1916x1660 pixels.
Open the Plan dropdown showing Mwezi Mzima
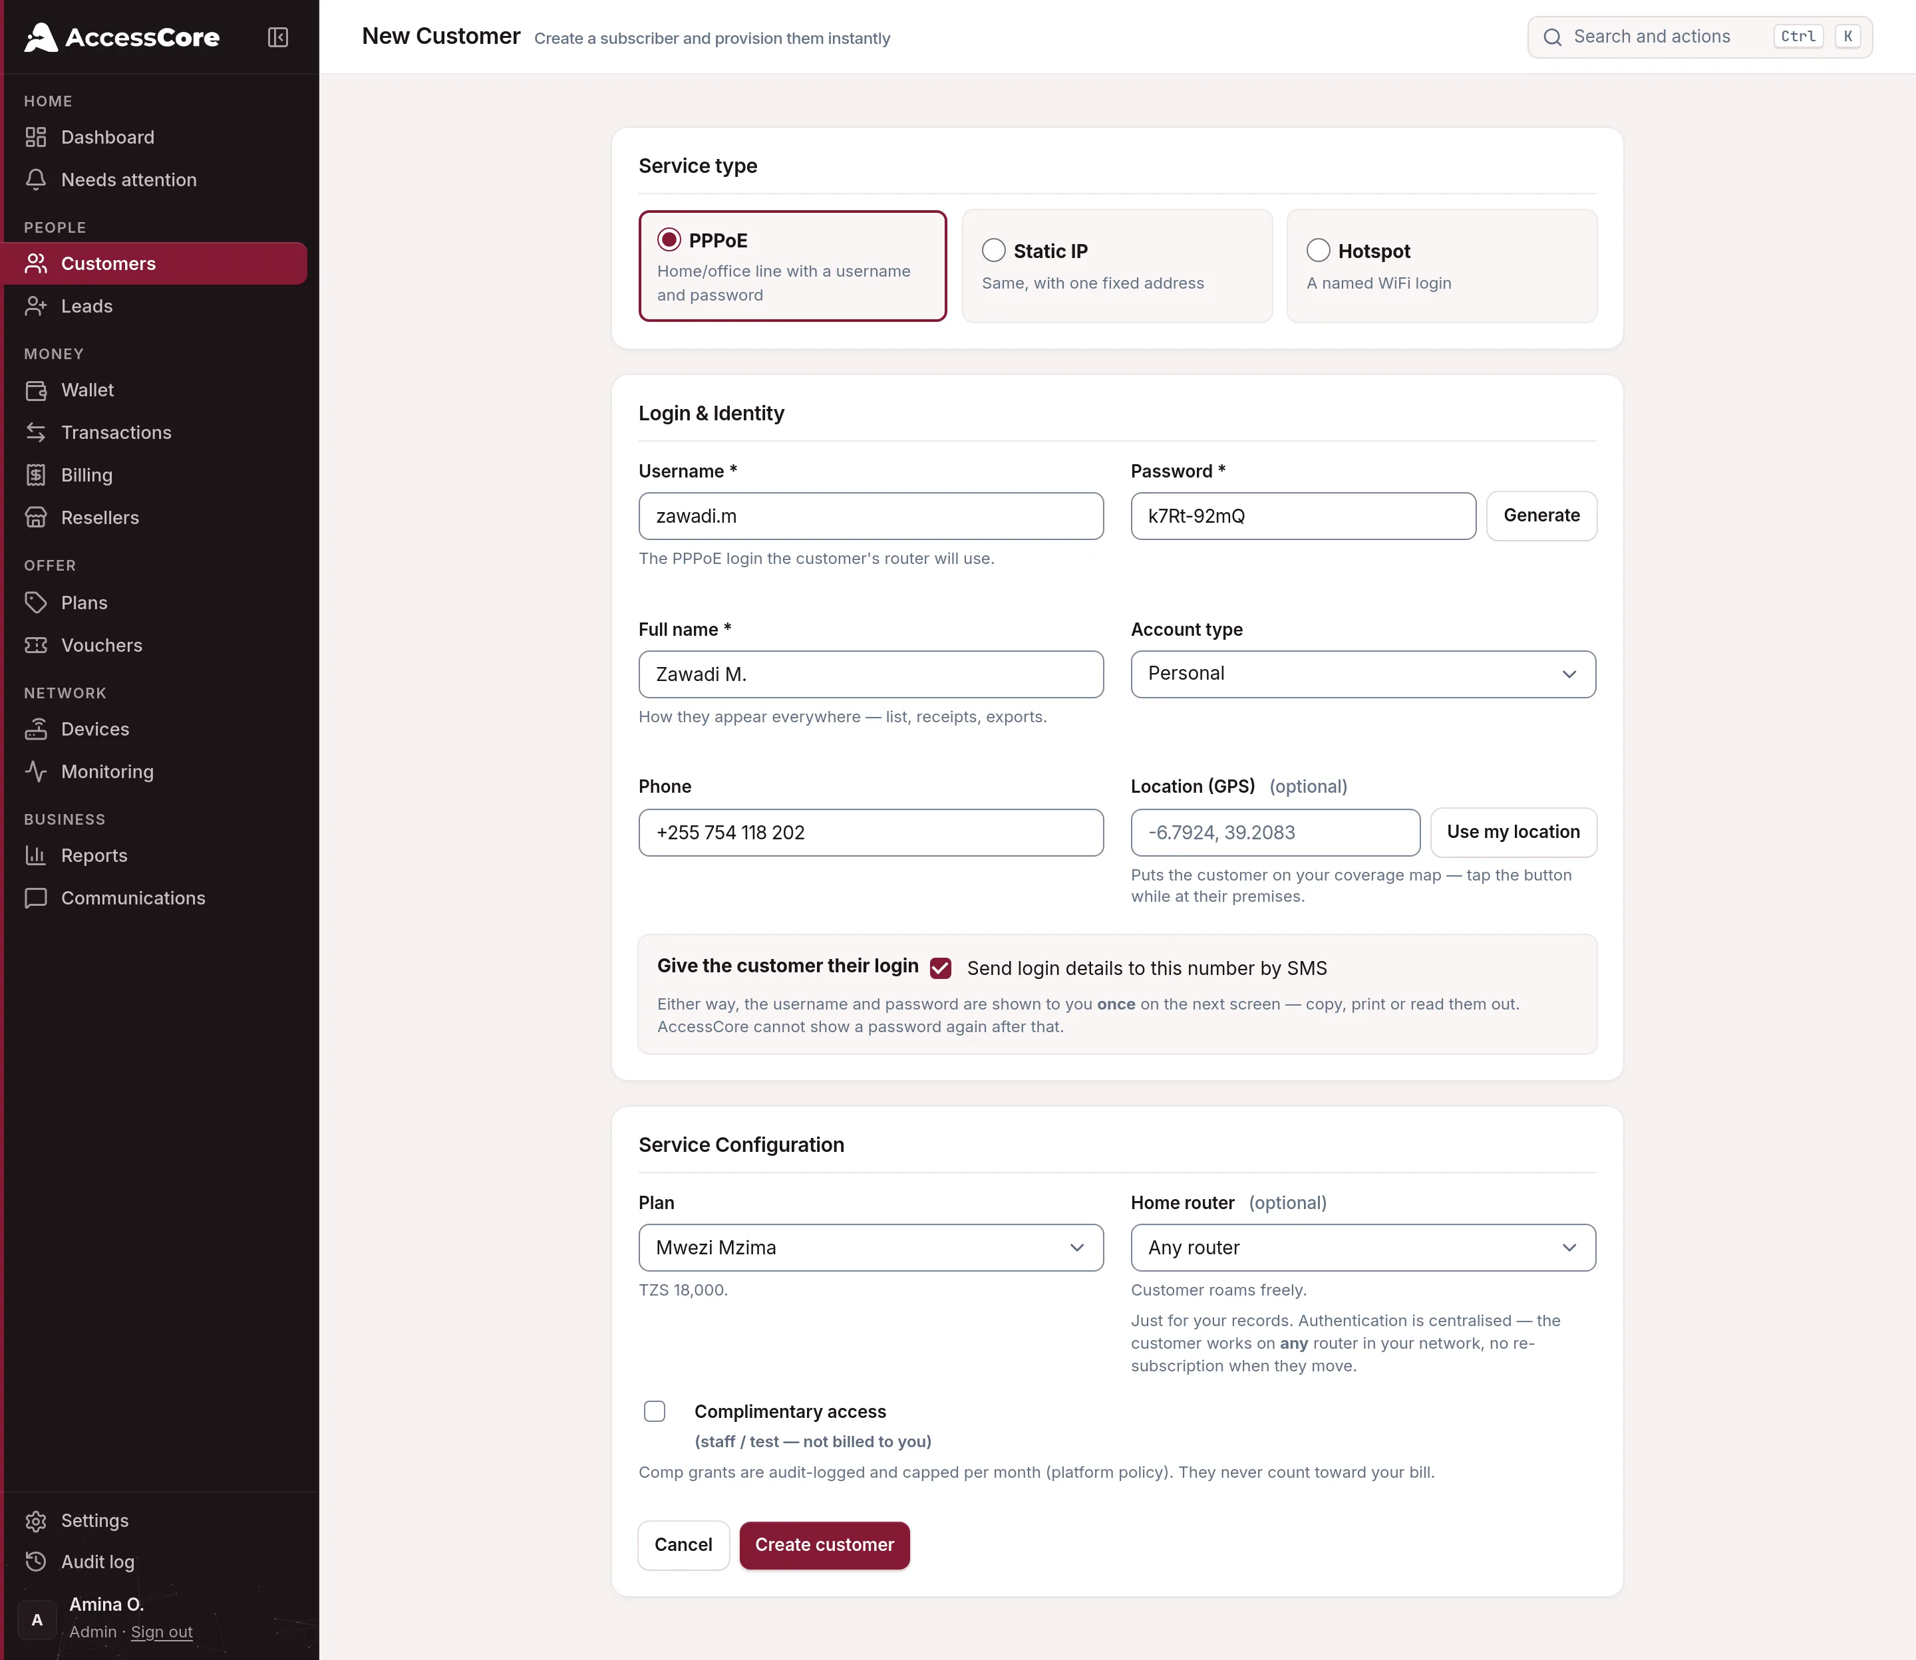[x=871, y=1248]
